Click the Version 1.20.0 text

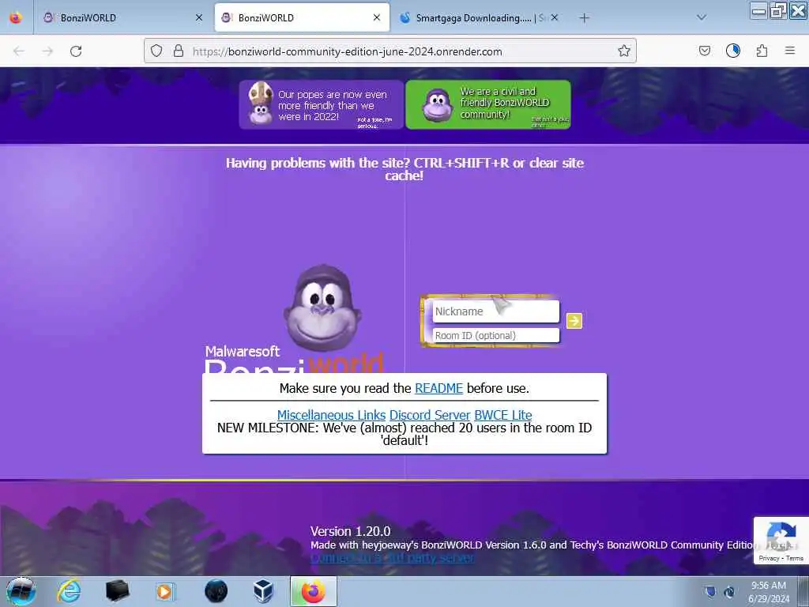click(350, 531)
